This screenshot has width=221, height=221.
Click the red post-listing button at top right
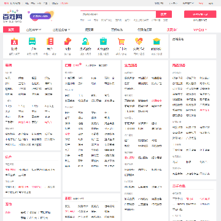200,14
